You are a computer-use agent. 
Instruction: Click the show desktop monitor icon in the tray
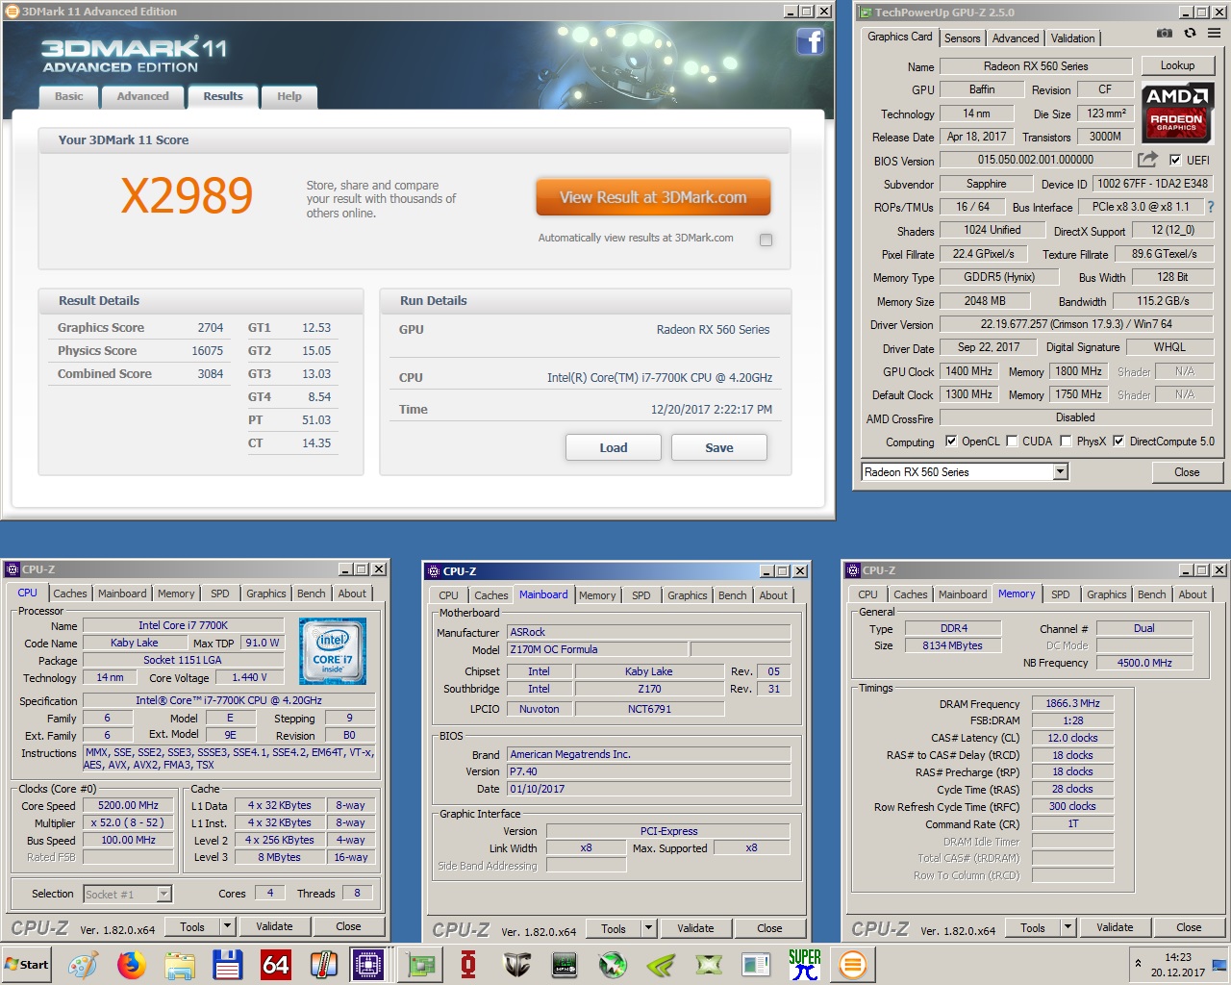click(1219, 964)
